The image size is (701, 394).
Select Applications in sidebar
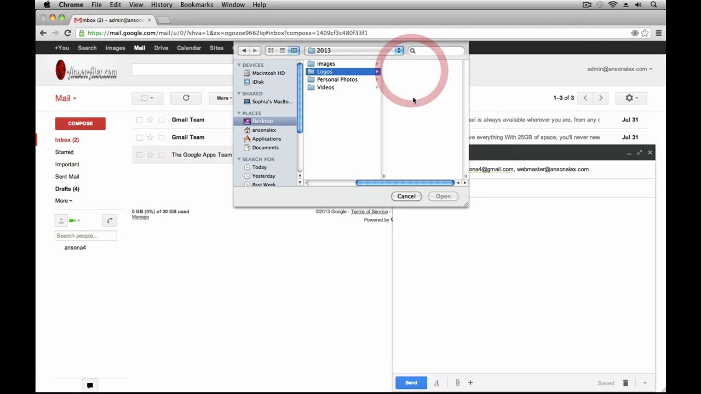tap(265, 138)
